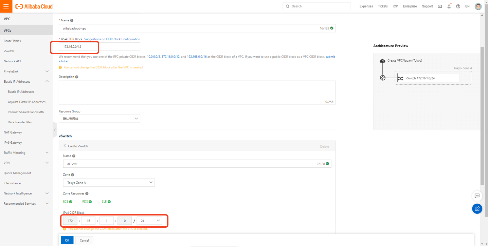Image resolution: width=488 pixels, height=247 pixels.
Task: Click the help icon beside vSwitch Name
Action: tap(74, 156)
